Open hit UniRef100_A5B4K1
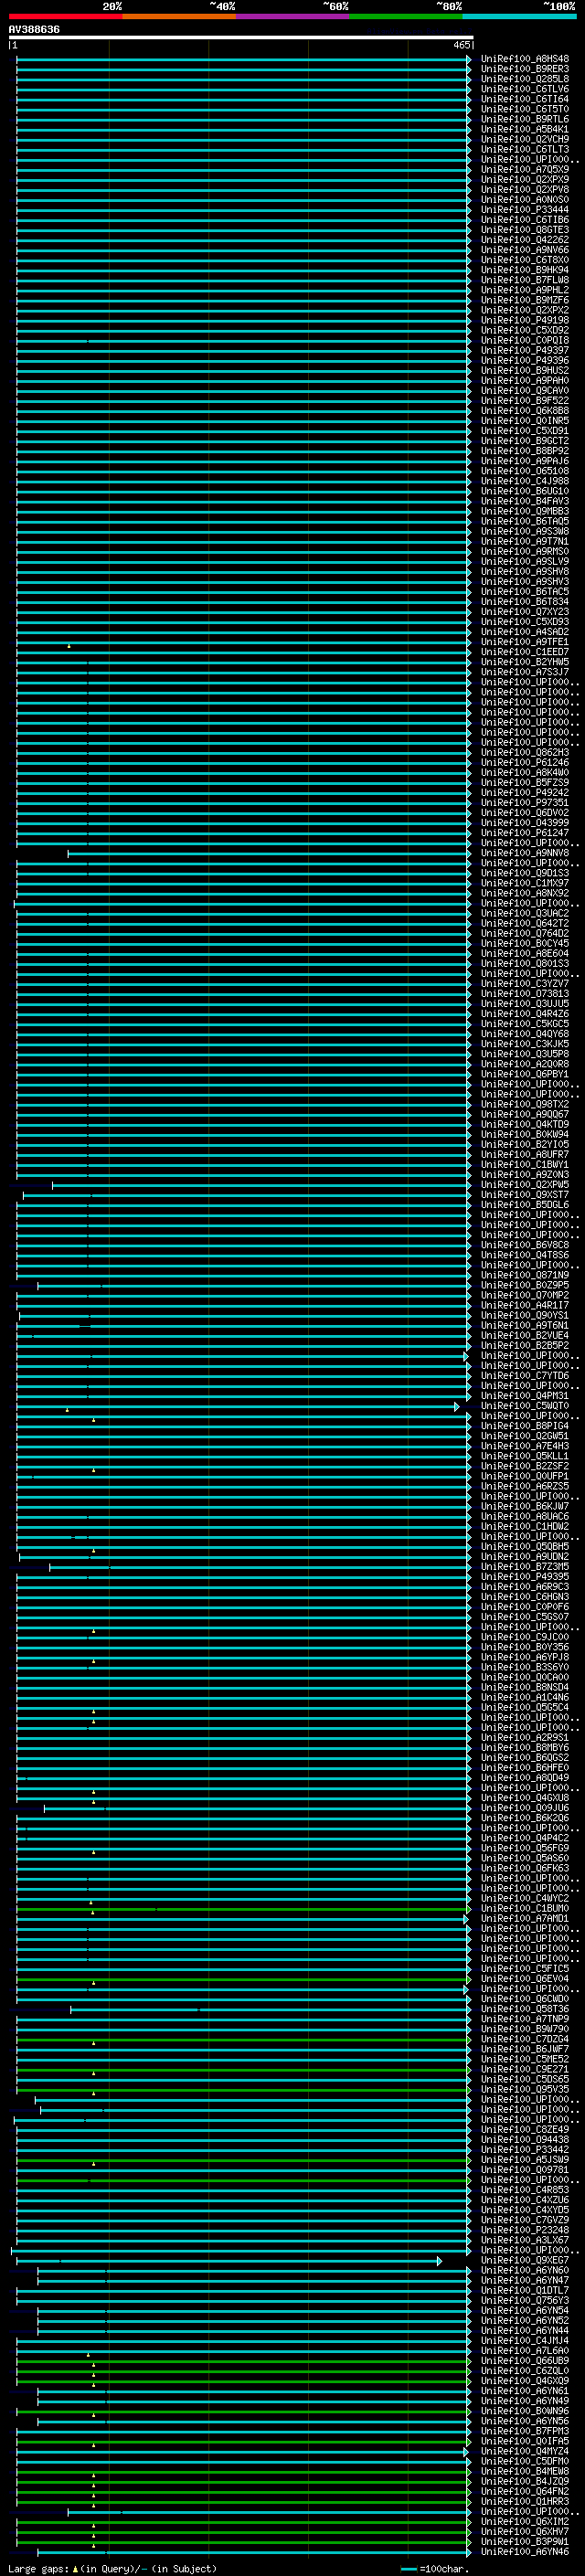The image size is (585, 2576). coord(525,129)
